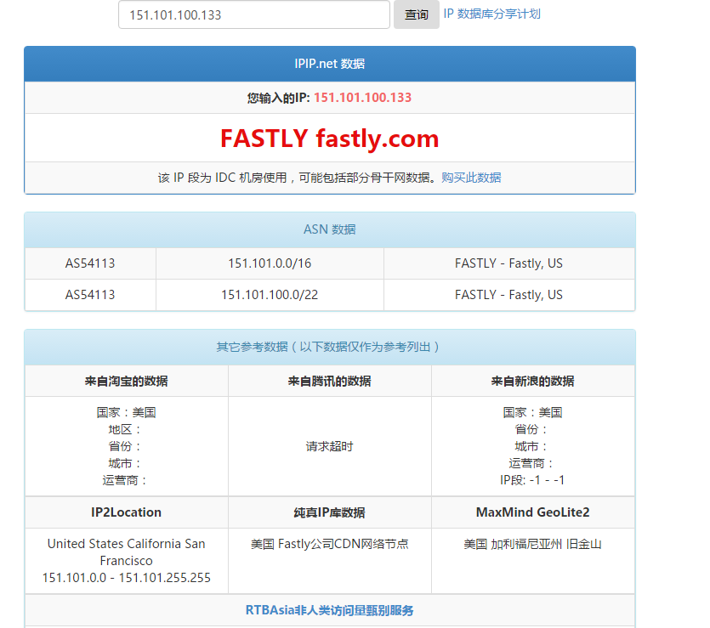Click the FASTLY fastly.com heading
This screenshot has height=628, width=710.
pos(330,138)
